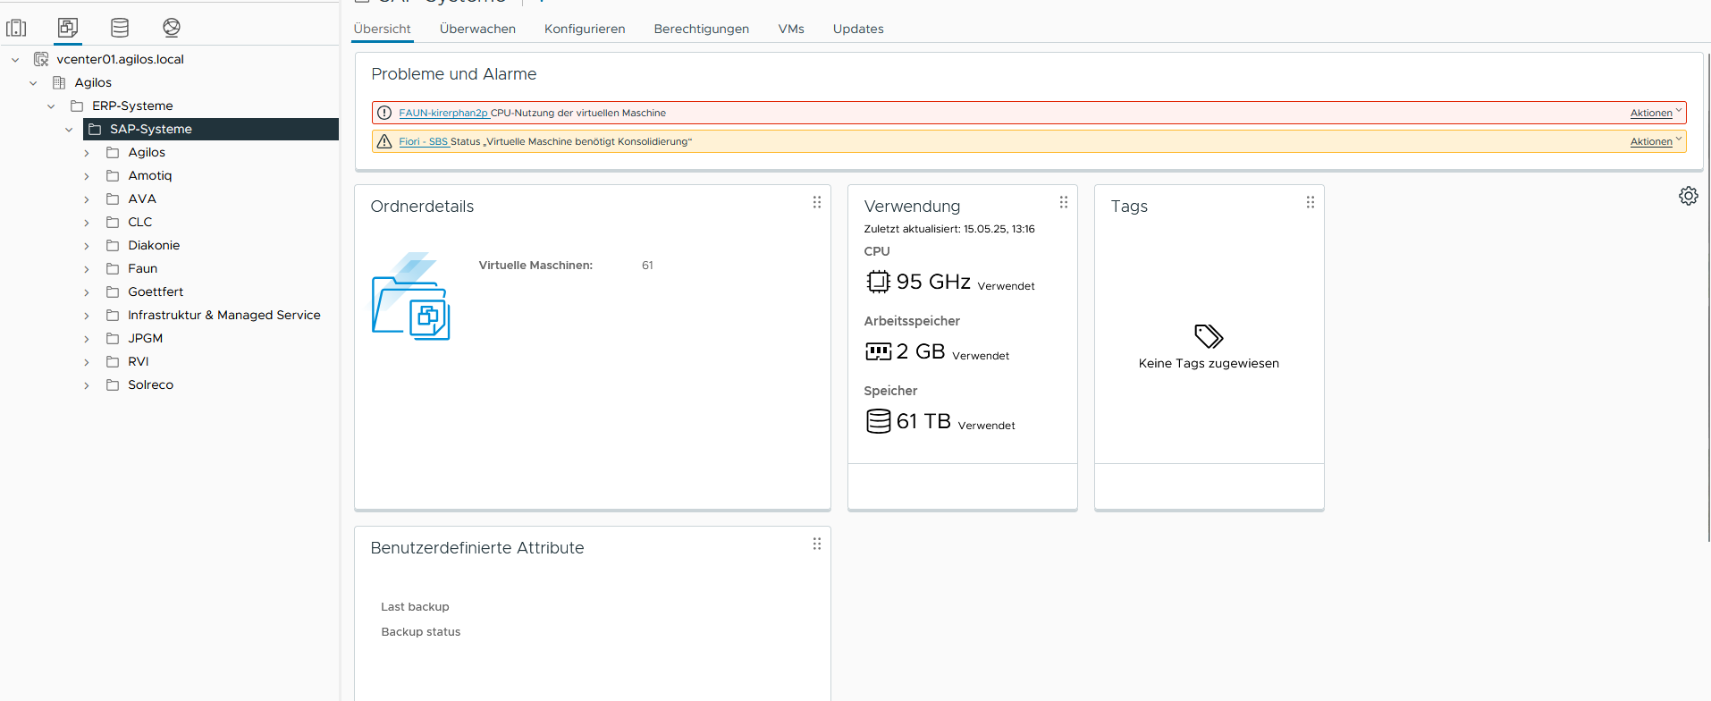The width and height of the screenshot is (1711, 701).
Task: Open the Konfigurieren tab
Action: pyautogui.click(x=585, y=29)
